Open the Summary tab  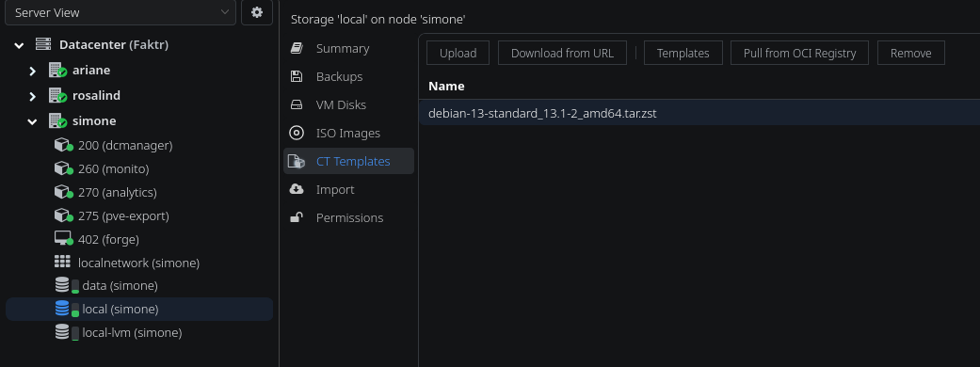(348, 49)
